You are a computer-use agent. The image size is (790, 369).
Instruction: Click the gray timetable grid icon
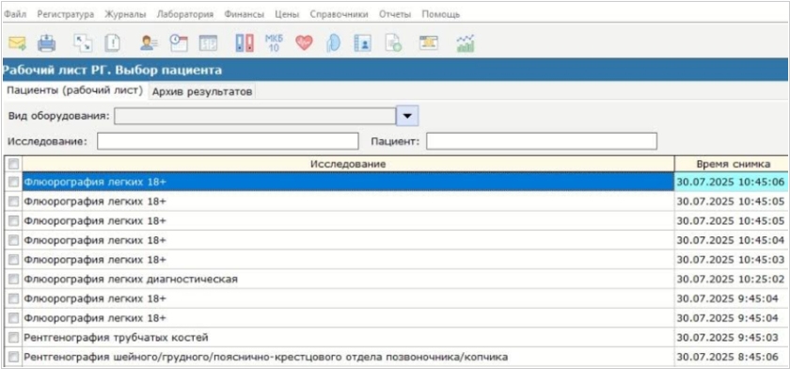pyautogui.click(x=208, y=43)
